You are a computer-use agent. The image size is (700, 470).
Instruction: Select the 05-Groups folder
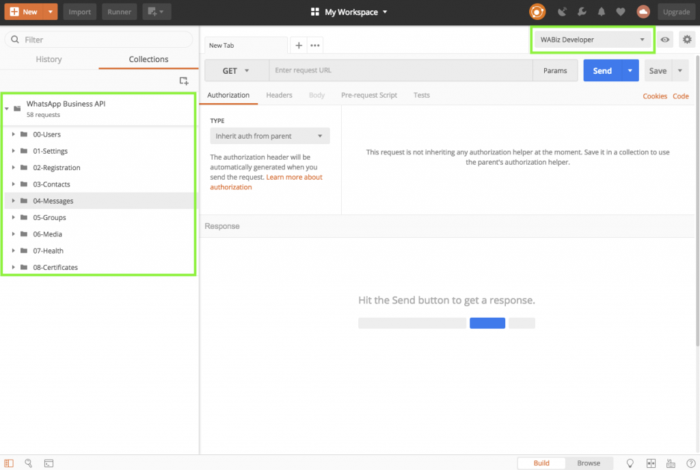pos(99,217)
